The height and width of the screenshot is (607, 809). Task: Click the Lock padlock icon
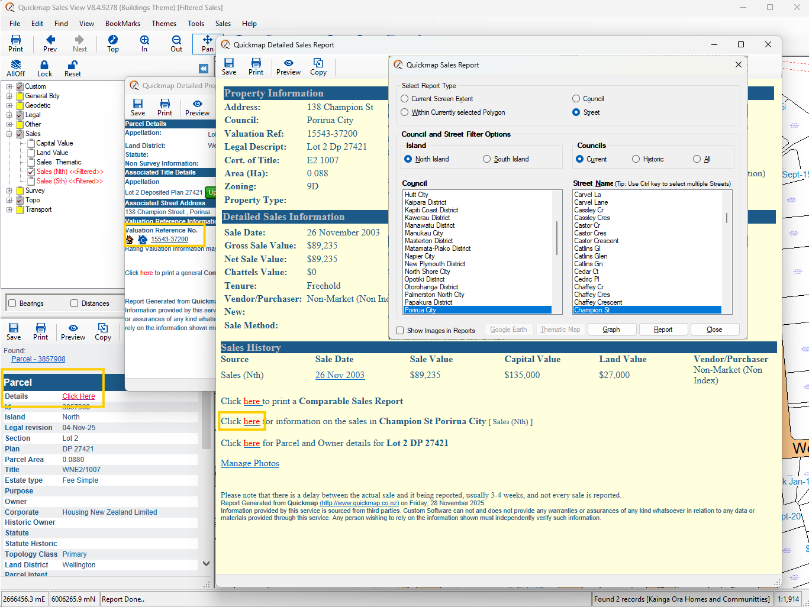click(44, 65)
